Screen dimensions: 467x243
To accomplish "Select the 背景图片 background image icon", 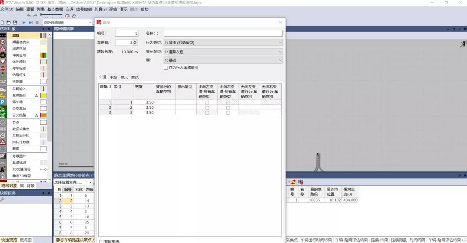I will [x=3, y=156].
